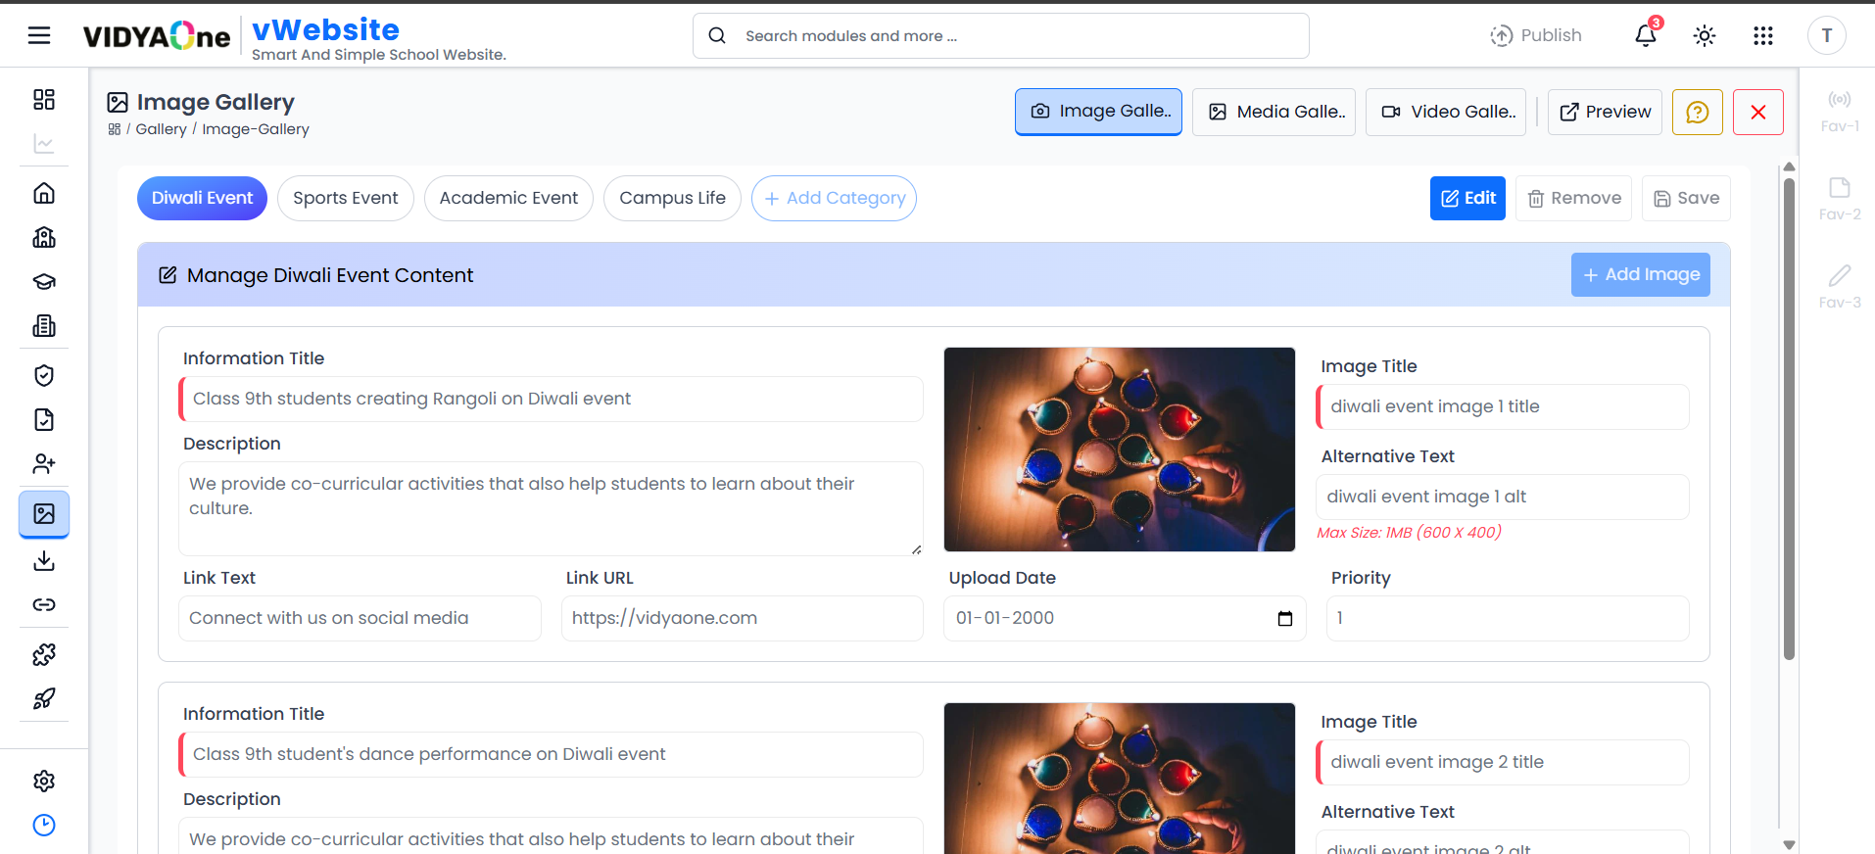
Task: Click the Publish button
Action: click(x=1536, y=35)
